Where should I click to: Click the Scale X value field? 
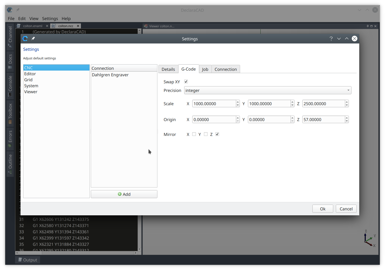[214, 104]
